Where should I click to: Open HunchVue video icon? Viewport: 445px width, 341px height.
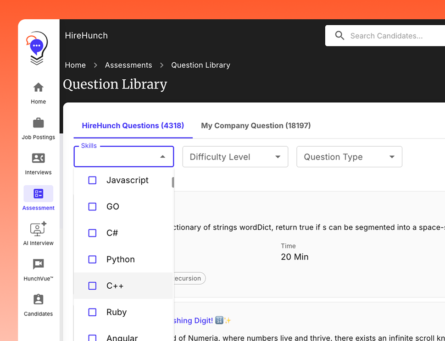coord(39,264)
